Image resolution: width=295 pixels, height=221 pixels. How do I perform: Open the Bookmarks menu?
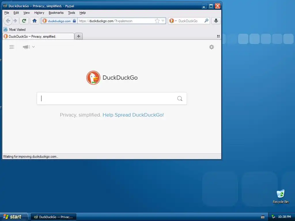coord(56,13)
